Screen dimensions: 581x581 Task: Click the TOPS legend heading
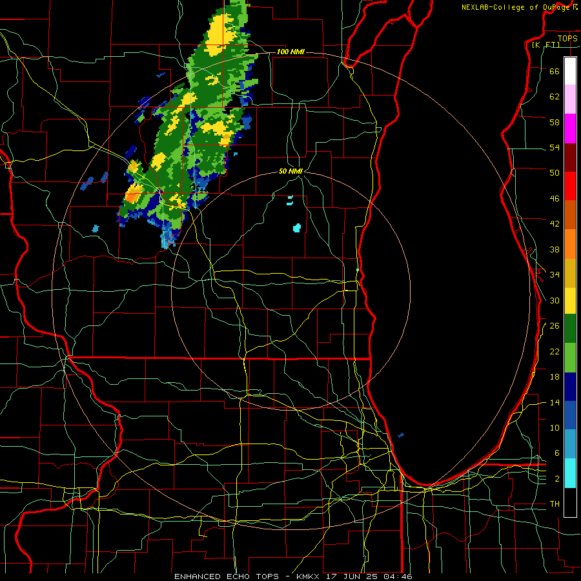click(567, 38)
